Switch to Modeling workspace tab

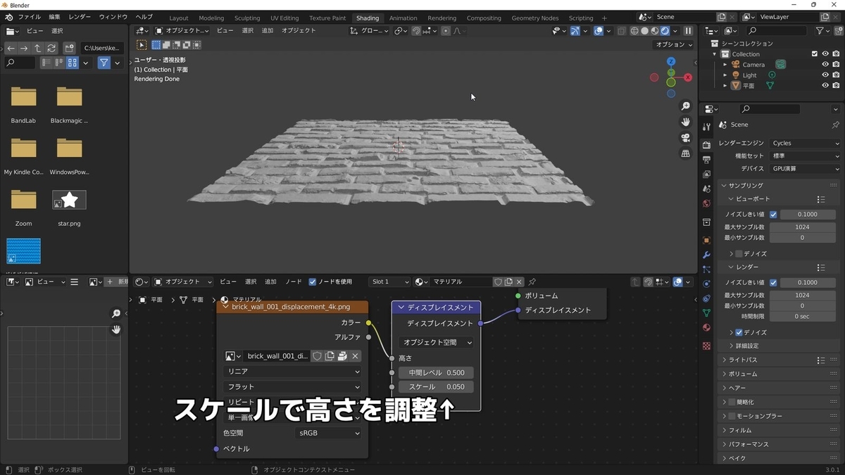[211, 18]
